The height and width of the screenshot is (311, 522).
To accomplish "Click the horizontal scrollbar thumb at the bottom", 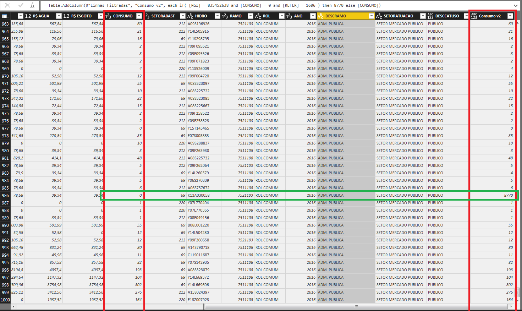I will coord(356,306).
